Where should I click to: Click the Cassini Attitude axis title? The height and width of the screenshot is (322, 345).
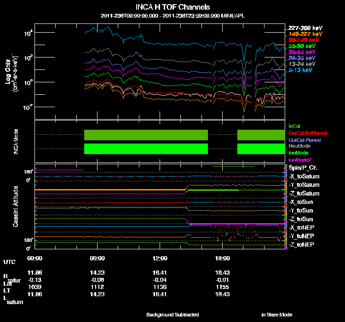coord(15,207)
